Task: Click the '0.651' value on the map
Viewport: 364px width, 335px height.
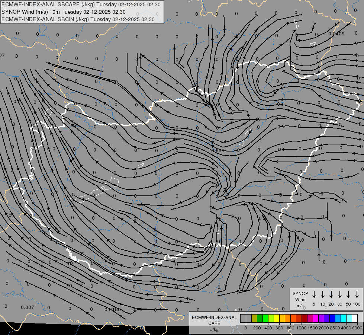Action: click(218, 150)
